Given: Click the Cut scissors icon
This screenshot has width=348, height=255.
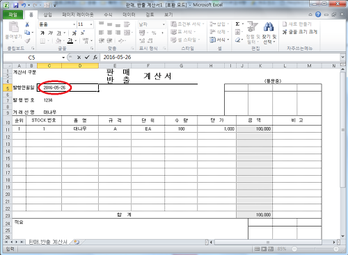Looking at the screenshot, I should (27, 24).
